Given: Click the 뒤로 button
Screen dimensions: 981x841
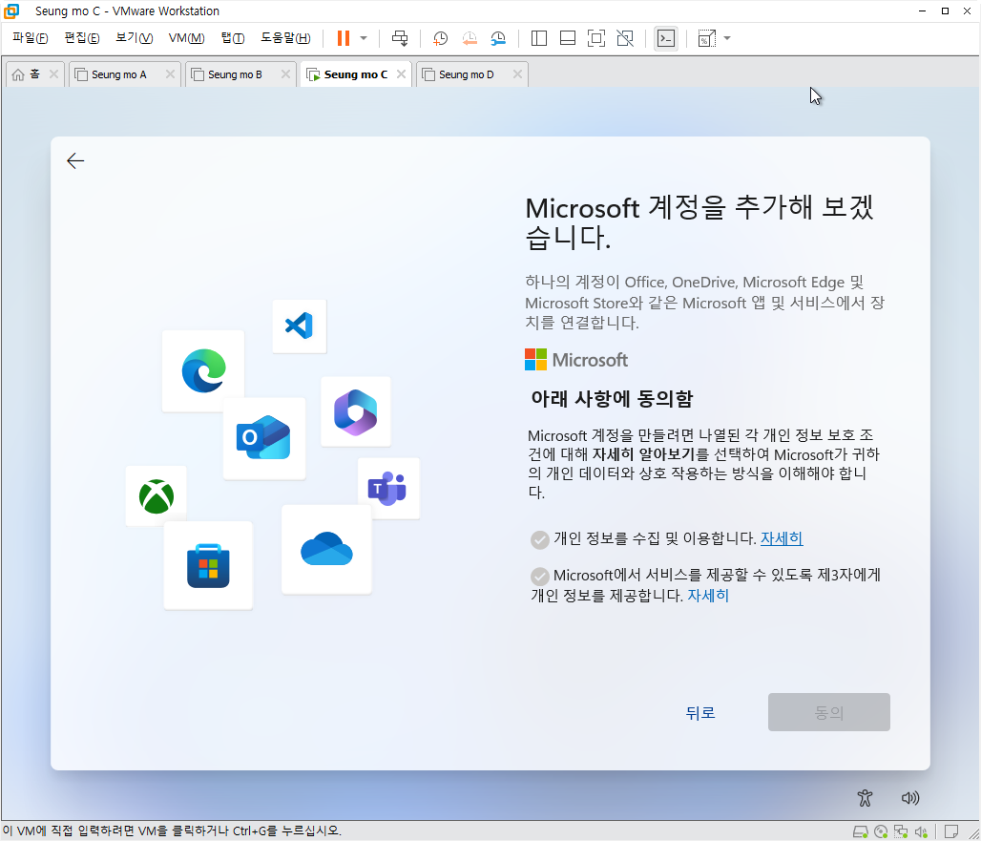Looking at the screenshot, I should (700, 712).
